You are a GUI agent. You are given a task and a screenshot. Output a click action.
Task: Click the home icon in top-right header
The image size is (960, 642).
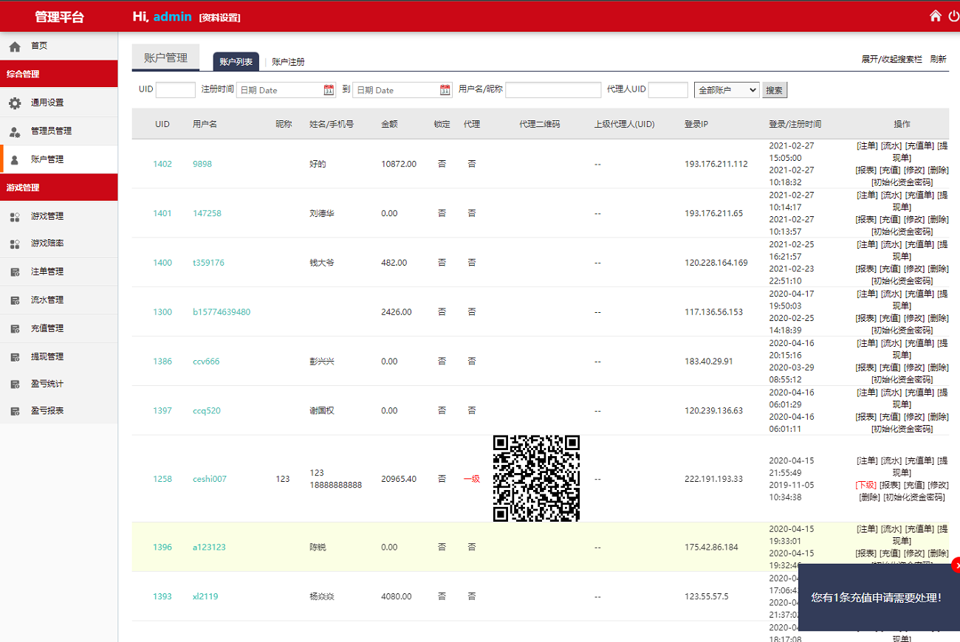click(x=935, y=15)
